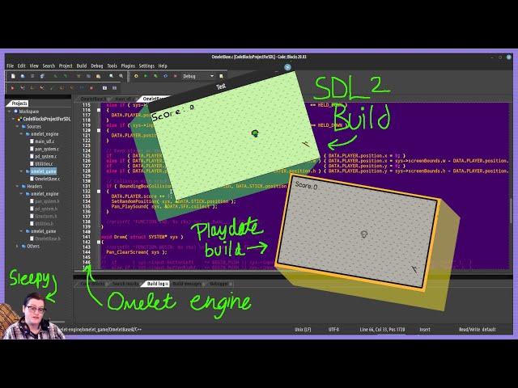518x388 pixels.
Task: Open the Plugins menu
Action: (x=128, y=65)
